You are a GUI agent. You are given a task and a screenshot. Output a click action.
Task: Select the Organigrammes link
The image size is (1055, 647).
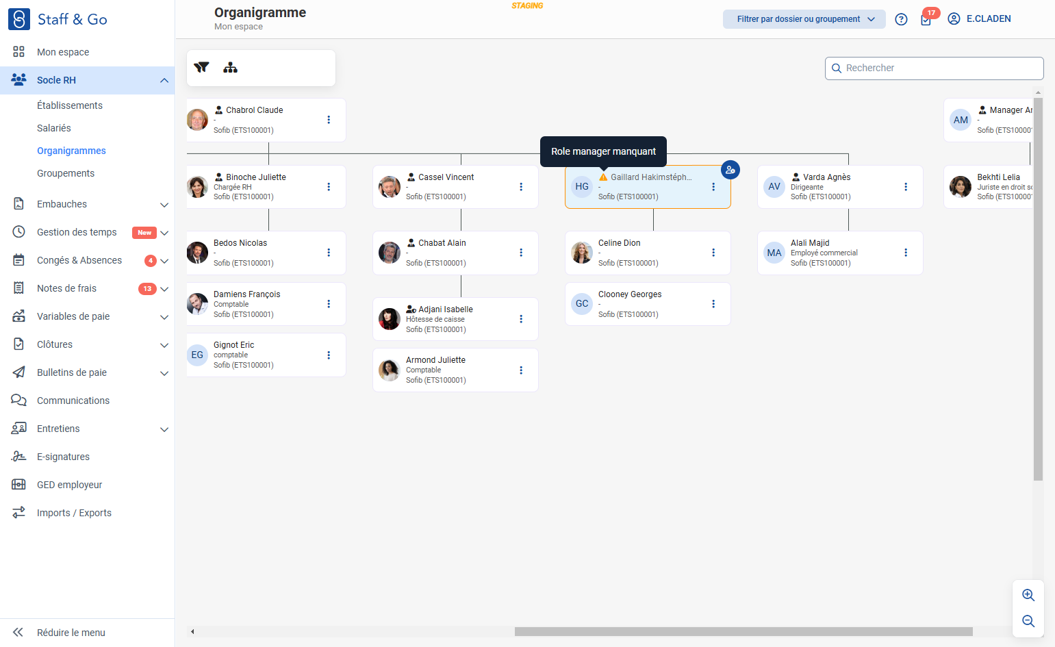click(71, 151)
